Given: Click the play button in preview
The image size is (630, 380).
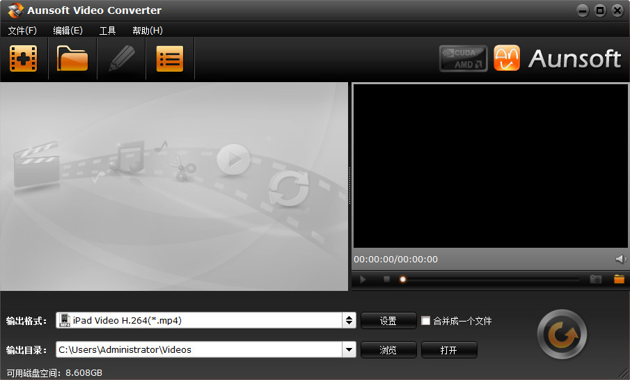Looking at the screenshot, I should [x=363, y=279].
